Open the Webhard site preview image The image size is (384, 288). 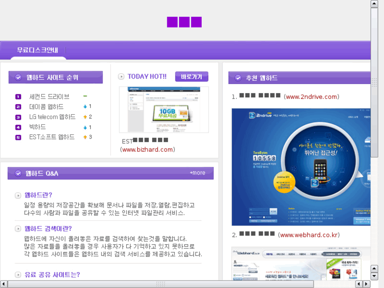(x=301, y=264)
